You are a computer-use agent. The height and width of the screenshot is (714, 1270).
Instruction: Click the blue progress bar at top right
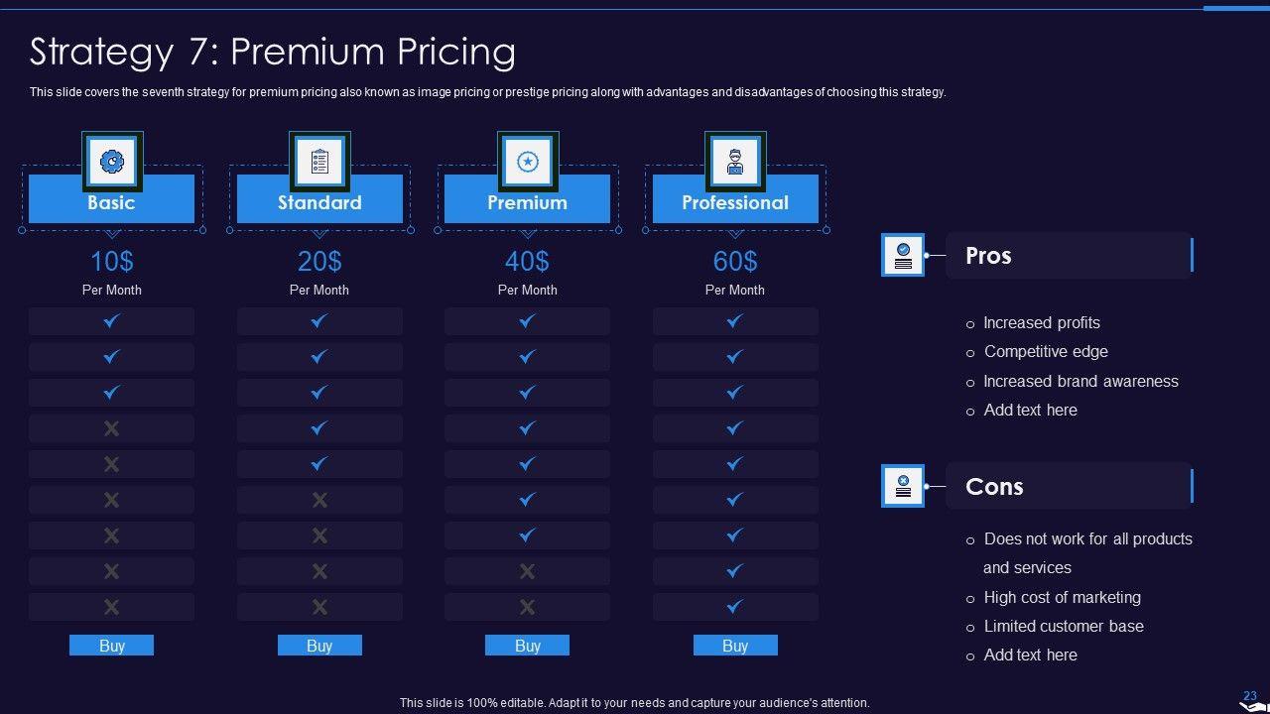(x=1236, y=8)
